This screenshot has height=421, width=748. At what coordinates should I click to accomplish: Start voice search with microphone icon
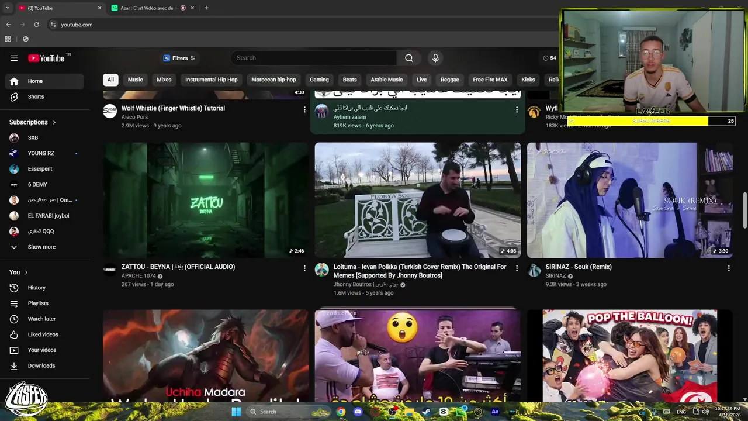(x=435, y=58)
